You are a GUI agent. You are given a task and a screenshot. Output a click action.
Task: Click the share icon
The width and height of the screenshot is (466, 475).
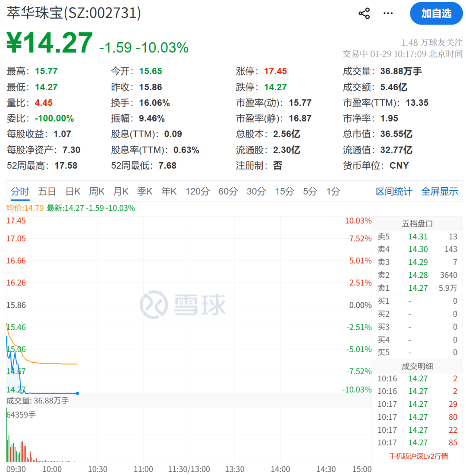(x=364, y=13)
